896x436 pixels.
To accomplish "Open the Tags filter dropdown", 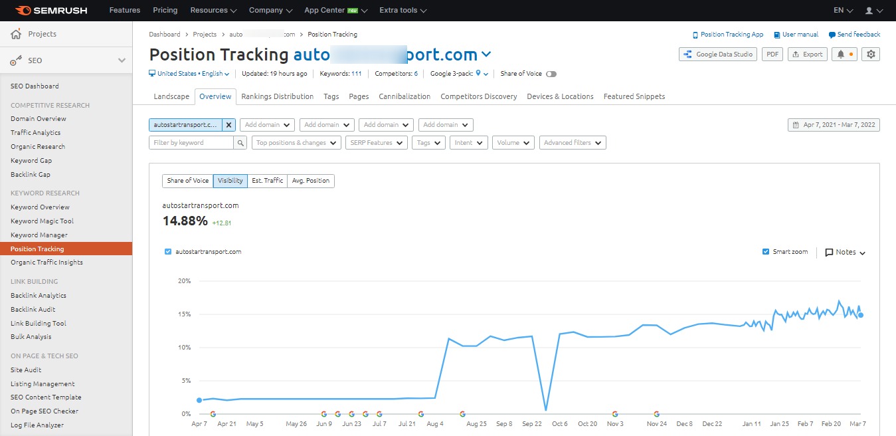I will tap(428, 143).
